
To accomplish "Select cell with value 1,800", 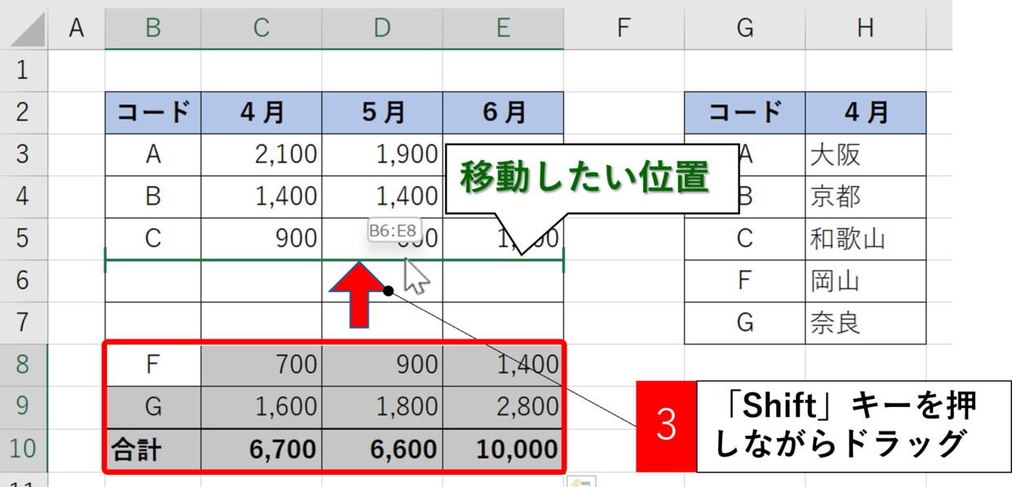I will click(x=382, y=407).
